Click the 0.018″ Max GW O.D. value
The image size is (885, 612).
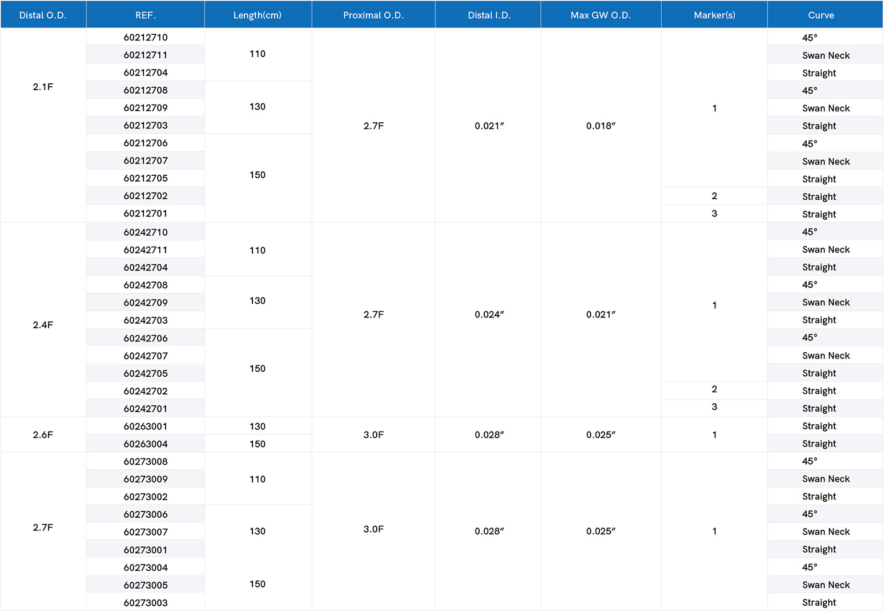tap(601, 126)
